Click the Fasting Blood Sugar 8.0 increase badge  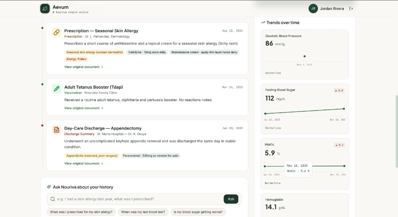point(339,91)
